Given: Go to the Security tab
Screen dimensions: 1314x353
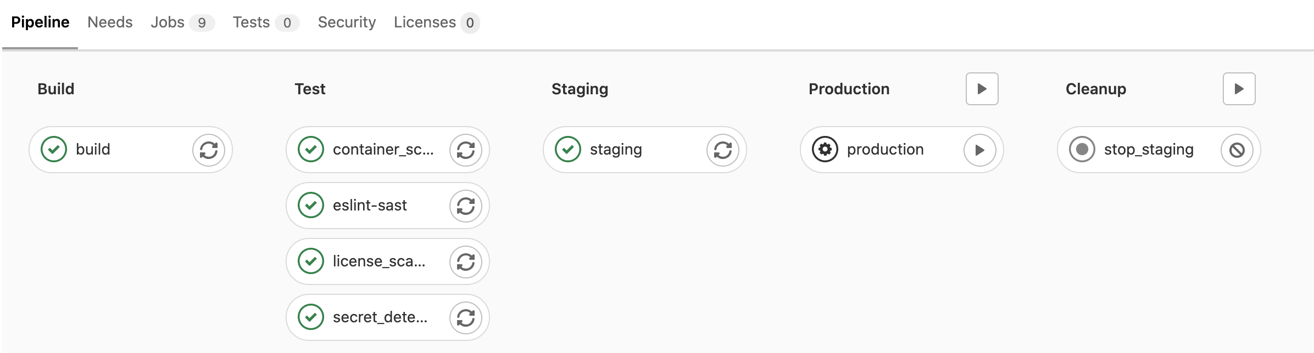Looking at the screenshot, I should coord(347,22).
